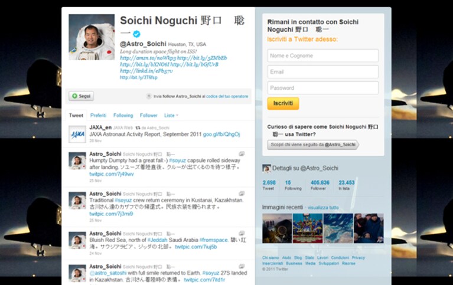Click the media icon on the Humpty Dumpty tweet
The width and height of the screenshot is (453, 285).
click(242, 153)
